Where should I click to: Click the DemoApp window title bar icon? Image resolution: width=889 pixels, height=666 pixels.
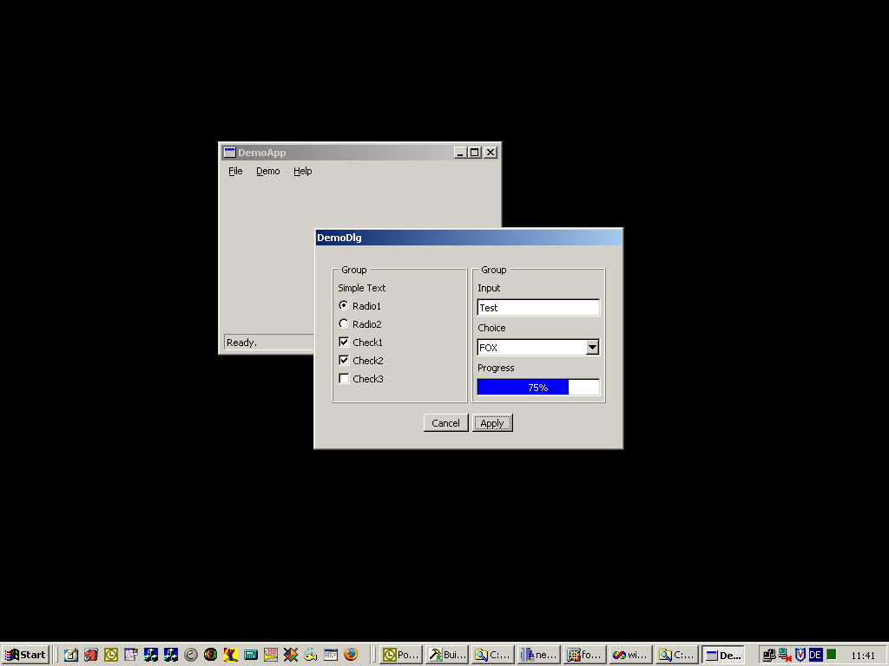tap(229, 153)
